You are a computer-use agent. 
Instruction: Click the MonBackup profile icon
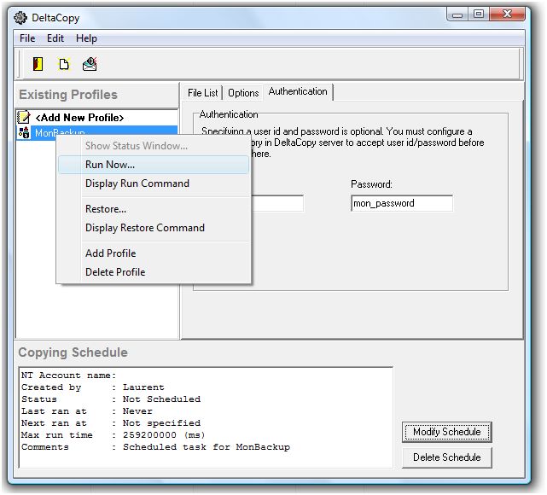click(x=23, y=132)
